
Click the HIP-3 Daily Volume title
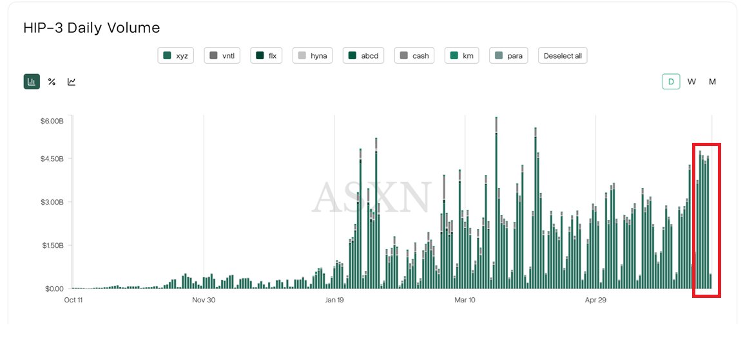tap(92, 28)
